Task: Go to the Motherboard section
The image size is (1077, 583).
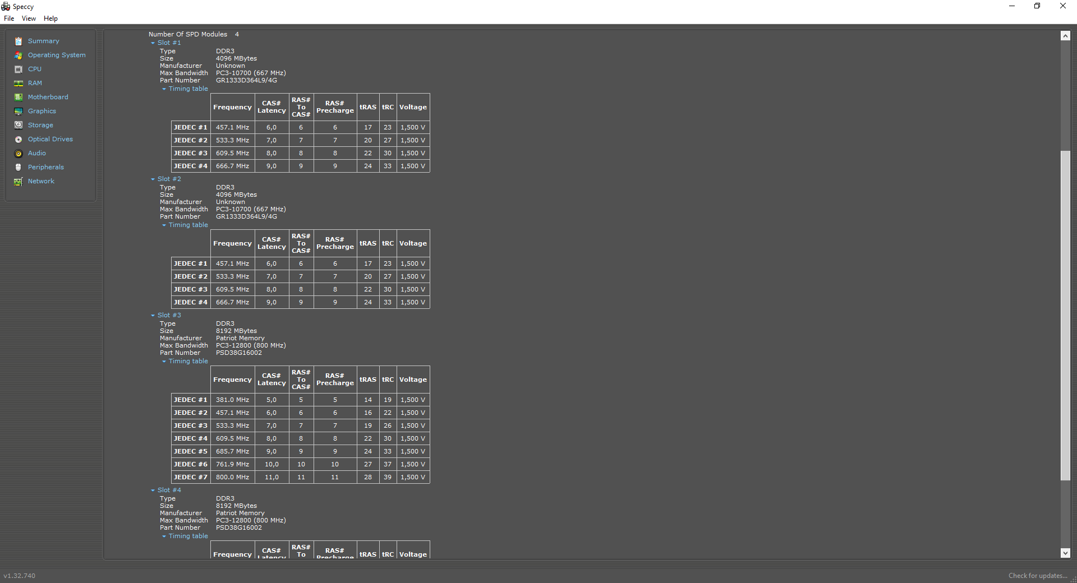Action: click(x=48, y=97)
